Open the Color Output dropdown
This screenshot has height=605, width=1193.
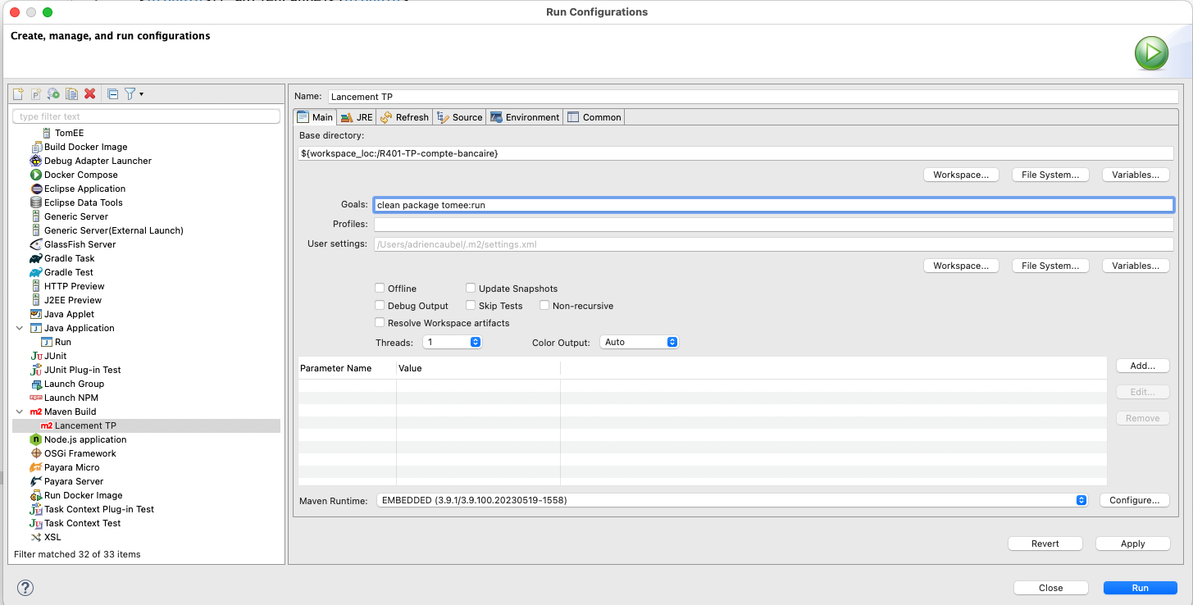(x=640, y=342)
